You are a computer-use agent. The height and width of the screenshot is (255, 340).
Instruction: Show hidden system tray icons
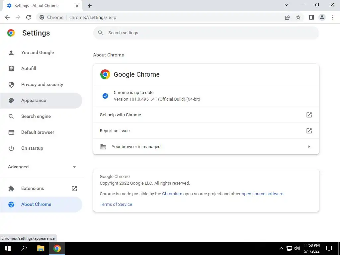[281, 248]
